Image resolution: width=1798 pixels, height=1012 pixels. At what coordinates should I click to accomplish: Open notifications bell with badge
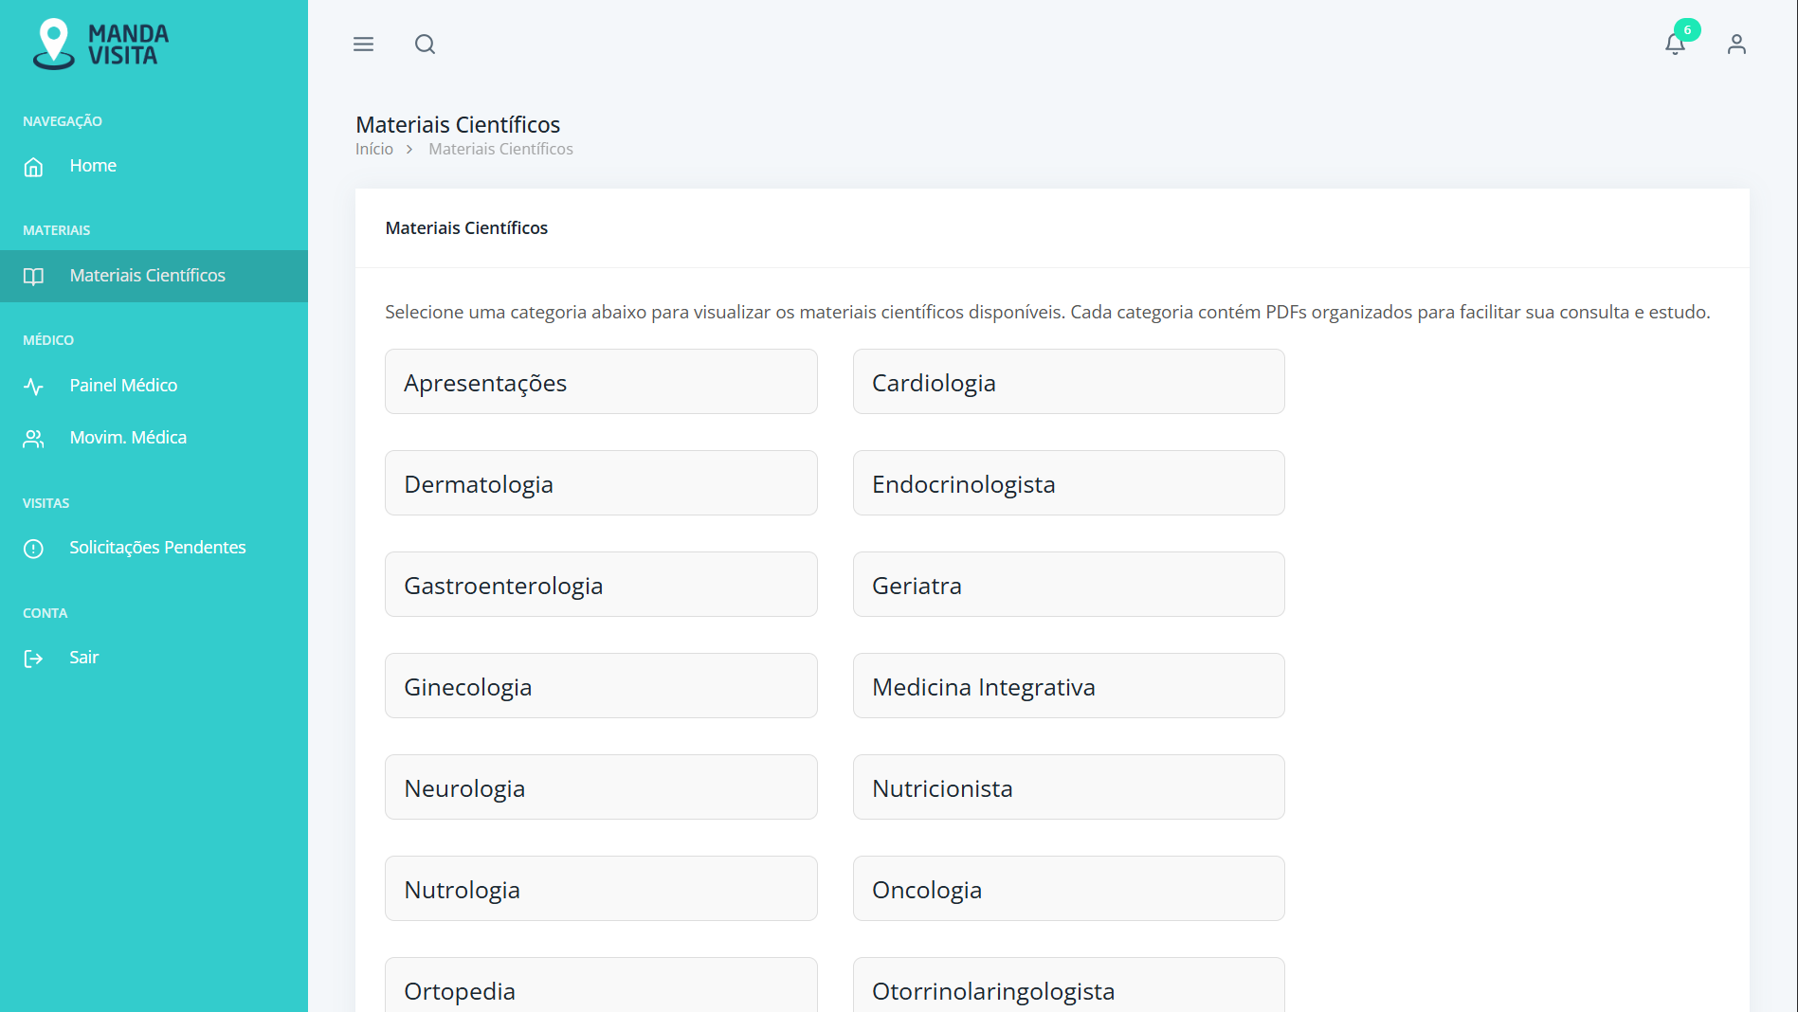[x=1675, y=45]
